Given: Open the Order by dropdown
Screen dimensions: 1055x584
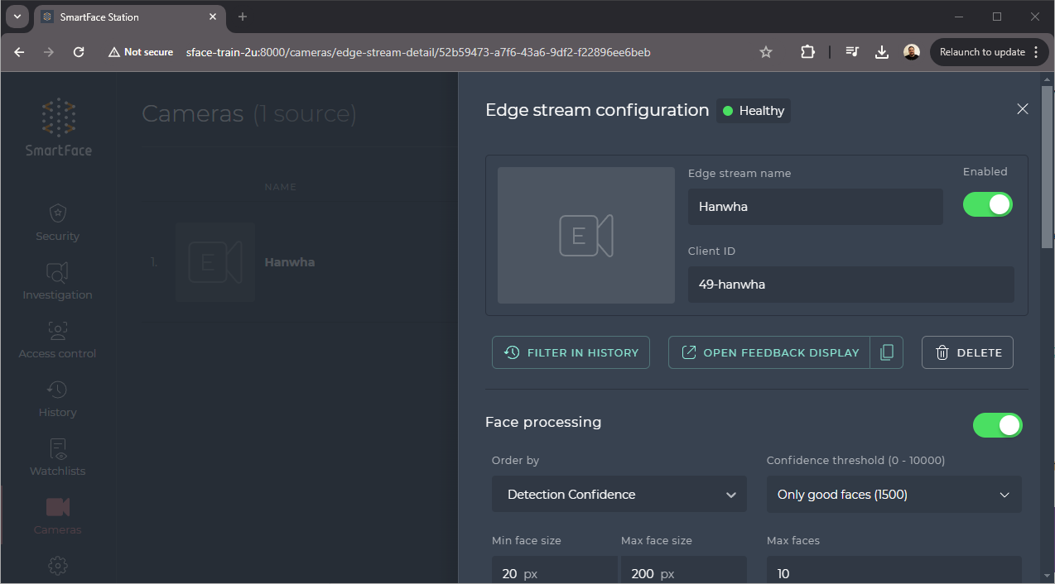Looking at the screenshot, I should coord(619,494).
